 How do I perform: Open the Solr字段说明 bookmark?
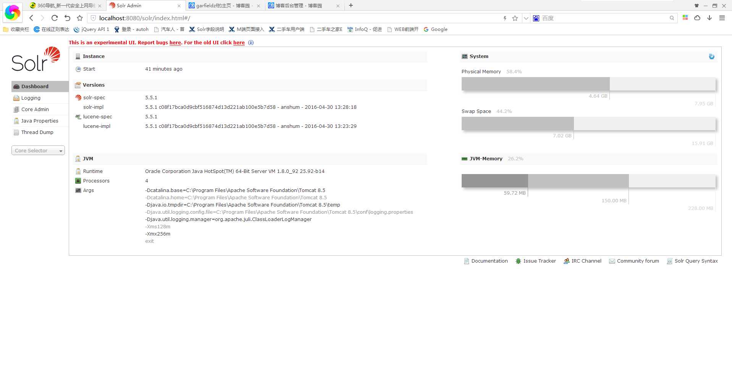(207, 29)
